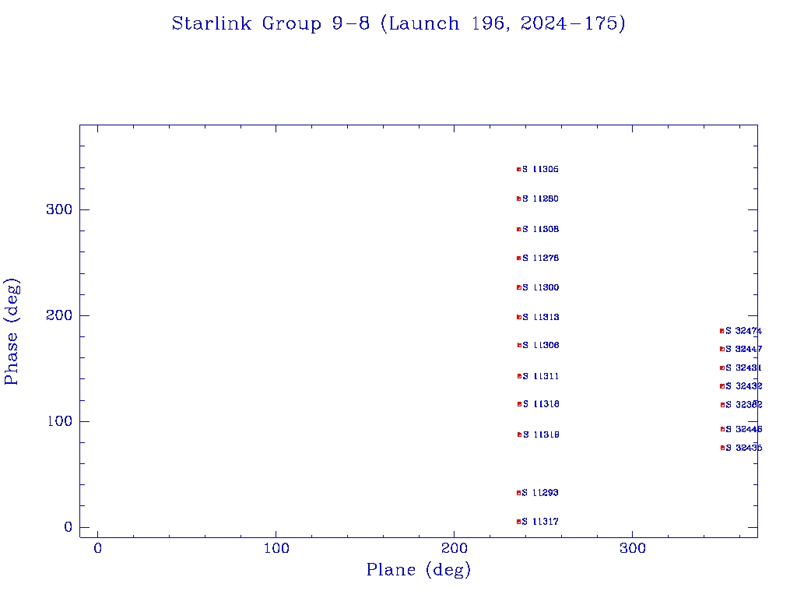This screenshot has width=797, height=598.
Task: Select the red data point for S 11300
Action: (518, 287)
